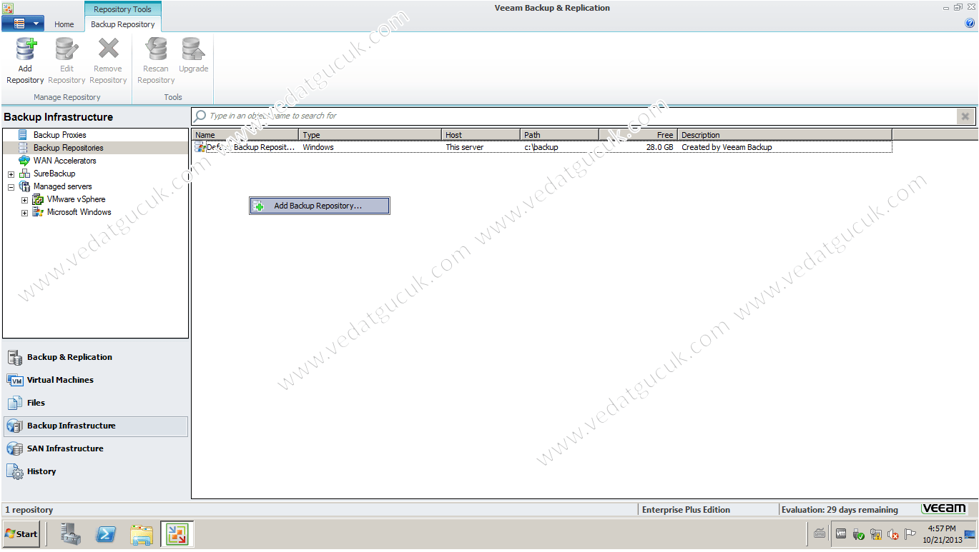Click the This server host cell

click(x=465, y=148)
